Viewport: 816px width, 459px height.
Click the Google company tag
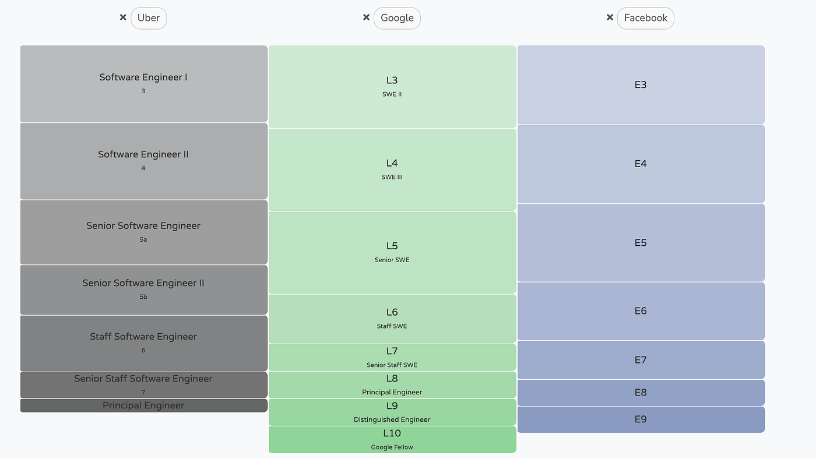click(x=397, y=18)
